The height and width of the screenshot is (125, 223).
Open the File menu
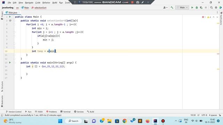pos(9,2)
